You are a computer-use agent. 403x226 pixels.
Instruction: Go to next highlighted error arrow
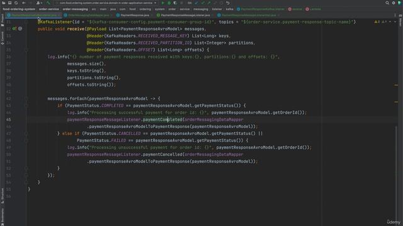[395, 22]
